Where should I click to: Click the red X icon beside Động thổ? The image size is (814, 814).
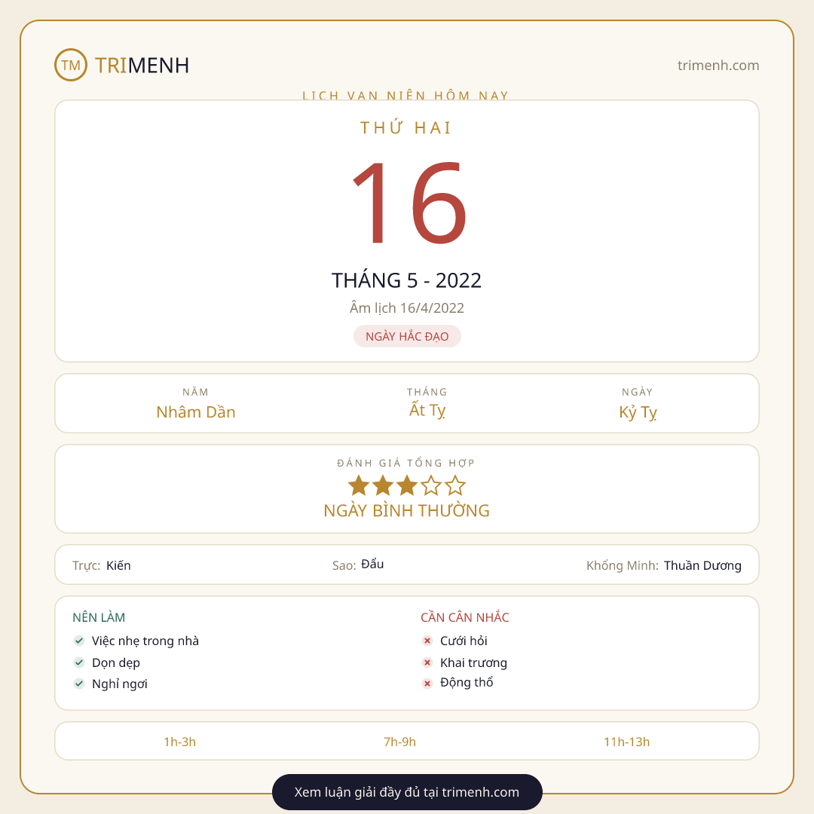click(427, 684)
